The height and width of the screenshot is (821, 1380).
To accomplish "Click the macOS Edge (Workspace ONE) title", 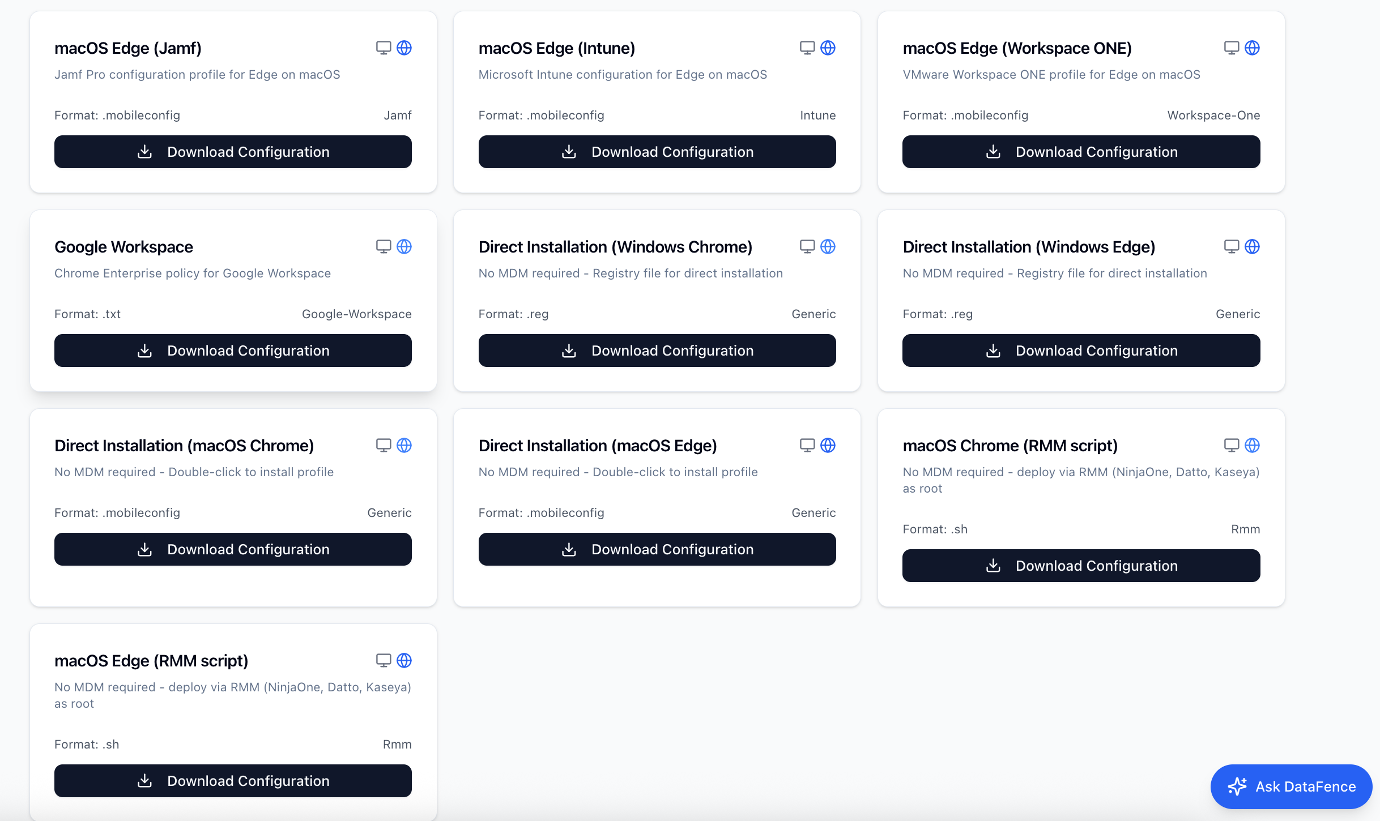I will click(1017, 48).
